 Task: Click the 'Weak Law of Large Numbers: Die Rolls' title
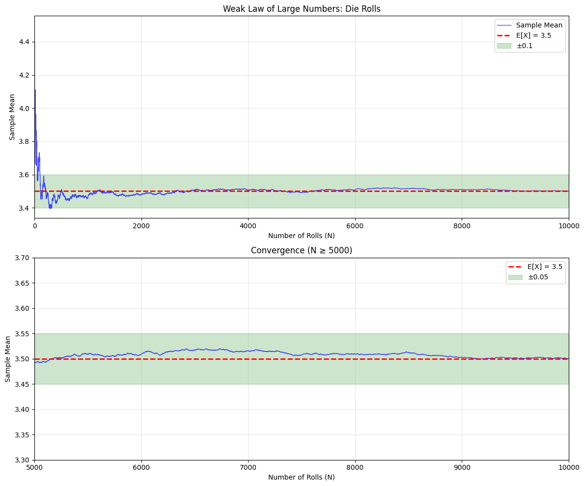tap(302, 9)
